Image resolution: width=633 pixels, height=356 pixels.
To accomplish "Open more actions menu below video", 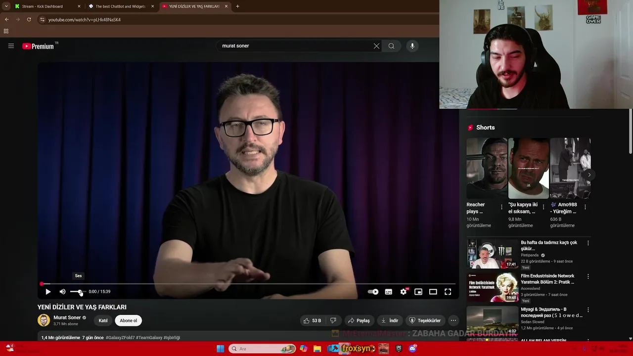I will point(453,320).
